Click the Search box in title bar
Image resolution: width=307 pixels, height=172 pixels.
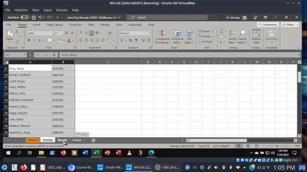point(167,18)
